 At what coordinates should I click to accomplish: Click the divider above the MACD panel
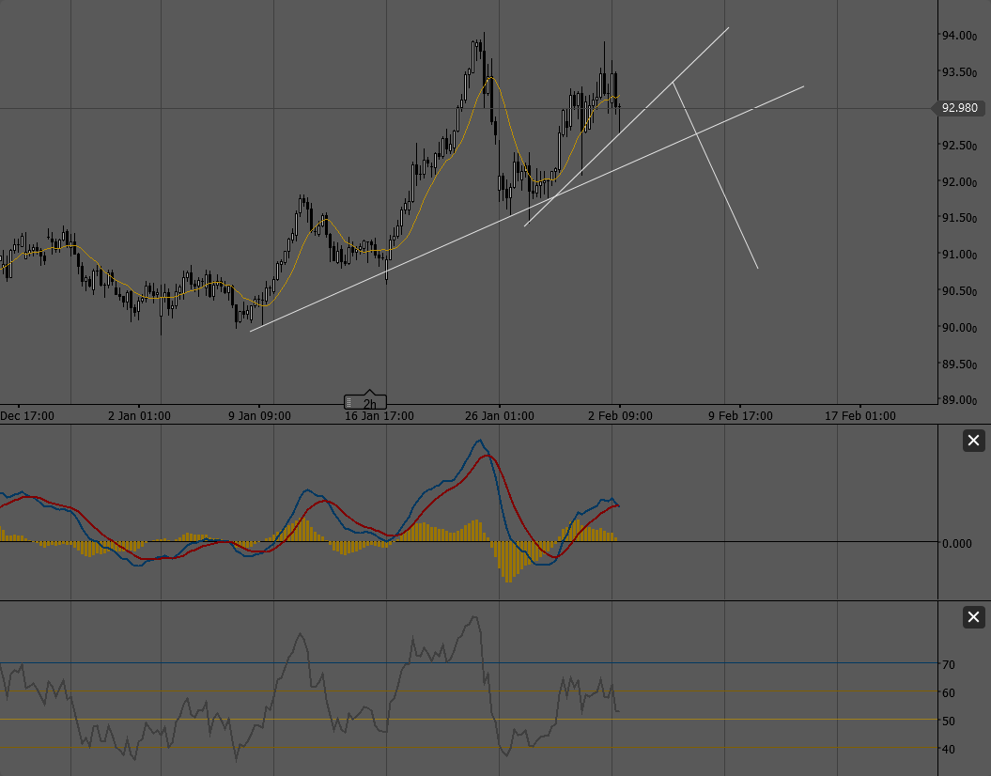[x=470, y=425]
